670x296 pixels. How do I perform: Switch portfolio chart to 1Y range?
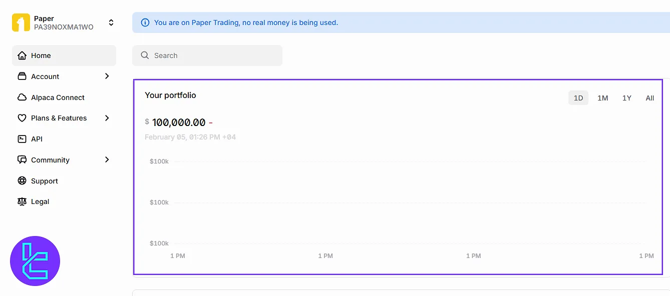coord(626,98)
